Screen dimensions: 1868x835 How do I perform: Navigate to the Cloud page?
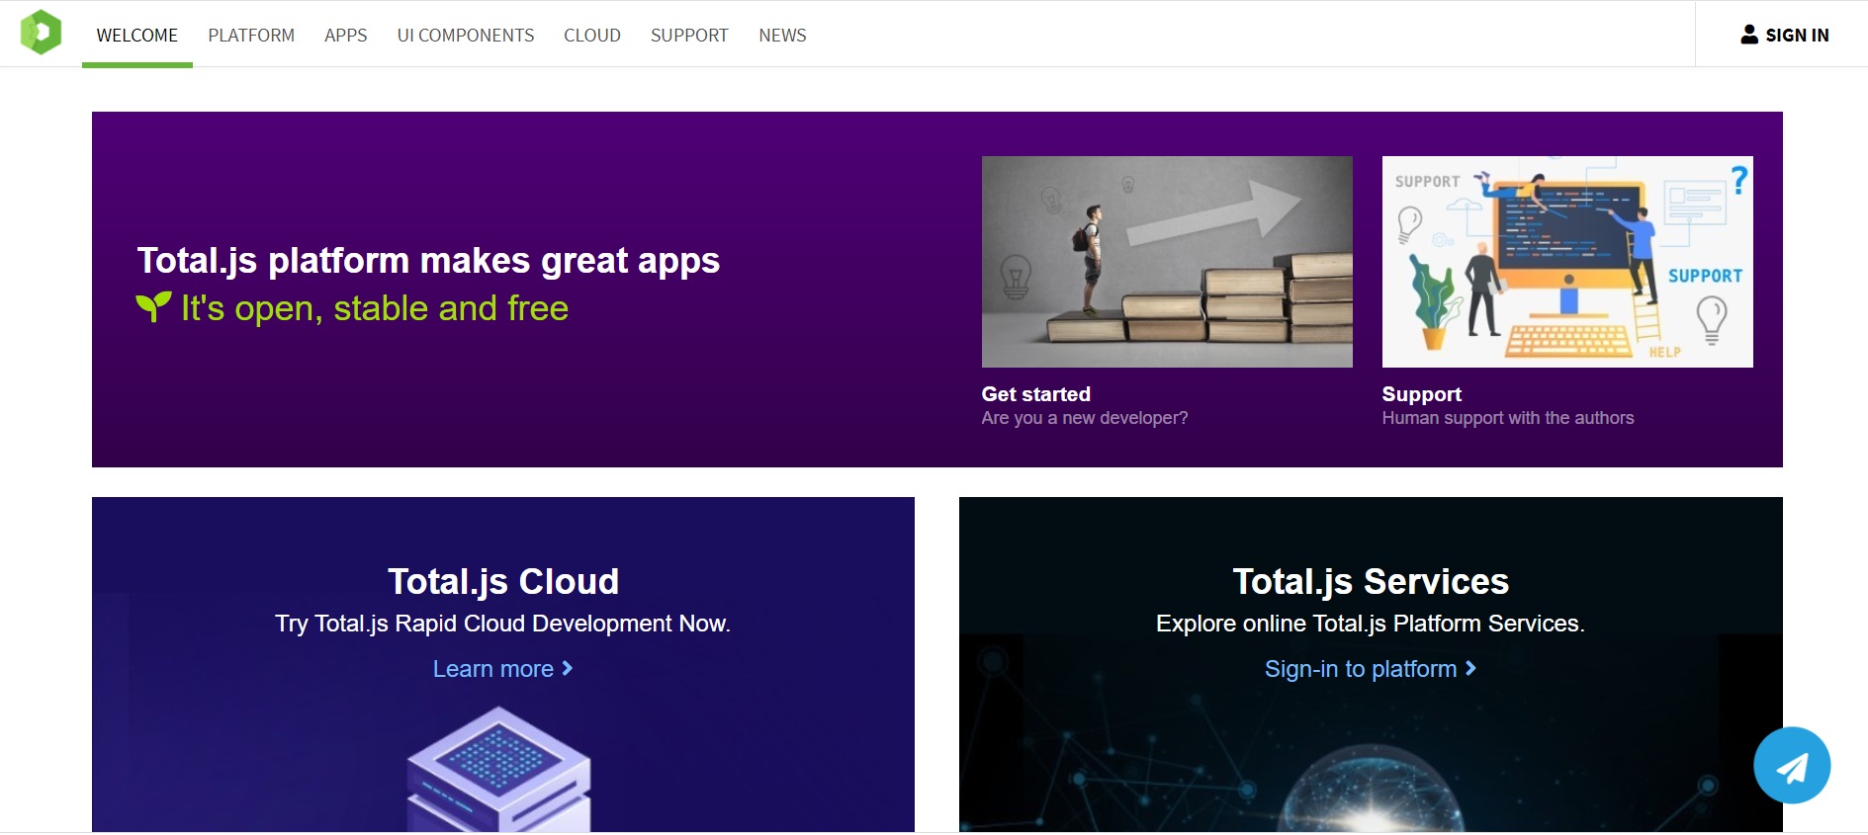click(x=592, y=36)
